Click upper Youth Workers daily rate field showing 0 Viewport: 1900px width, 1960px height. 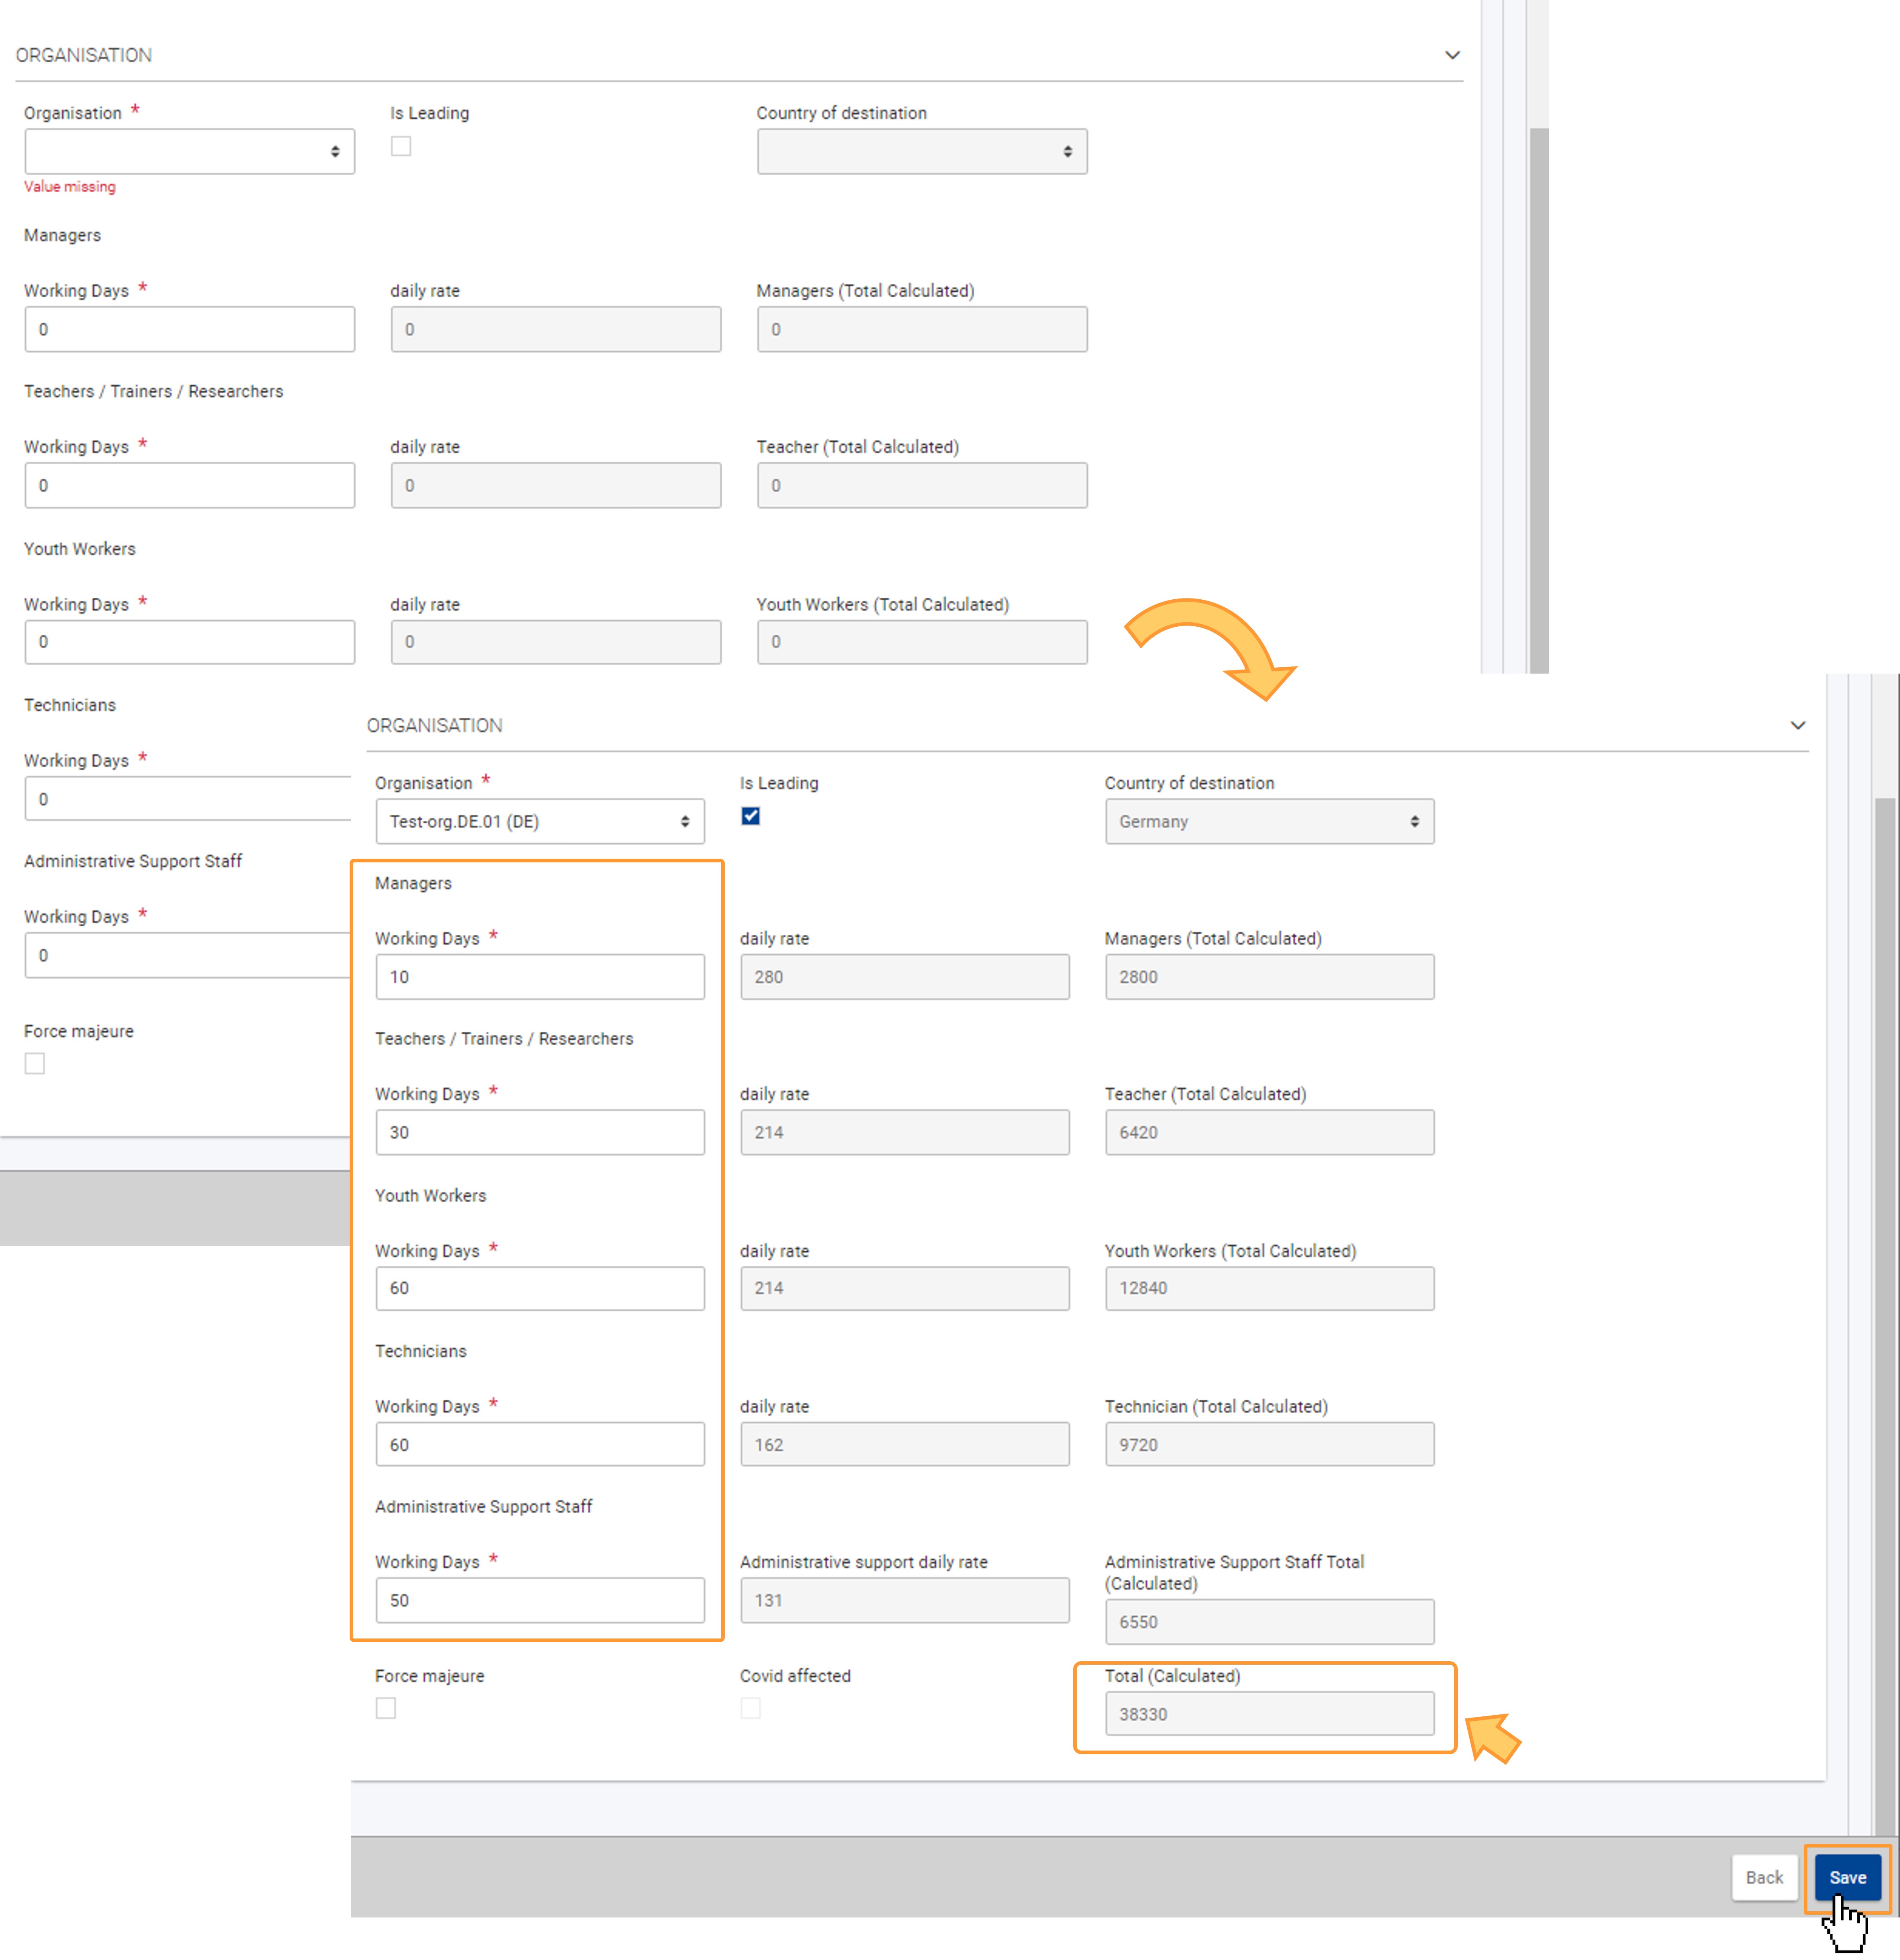pyautogui.click(x=556, y=642)
